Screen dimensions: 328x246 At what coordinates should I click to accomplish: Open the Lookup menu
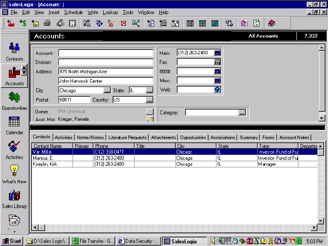point(110,12)
